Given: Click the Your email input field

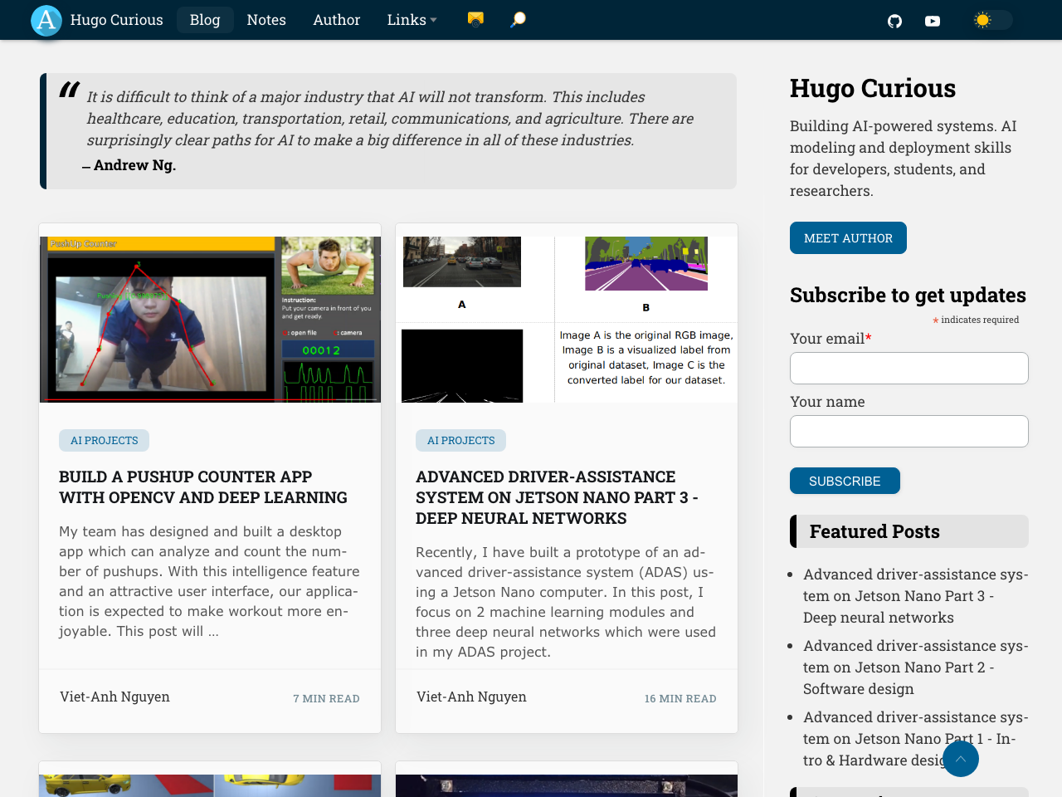Looking at the screenshot, I should 909,368.
